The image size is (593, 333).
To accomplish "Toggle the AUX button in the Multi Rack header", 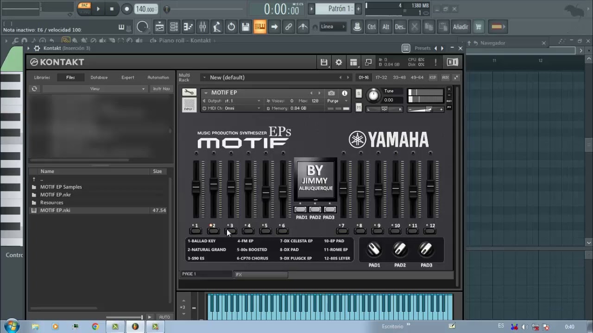I will 445,77.
